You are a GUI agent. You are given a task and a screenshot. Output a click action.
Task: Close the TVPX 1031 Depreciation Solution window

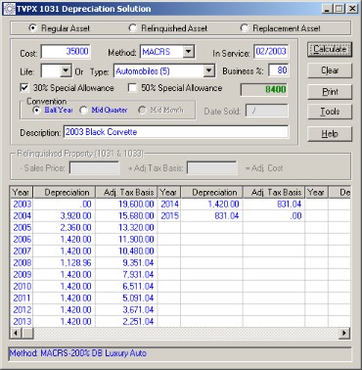point(352,9)
